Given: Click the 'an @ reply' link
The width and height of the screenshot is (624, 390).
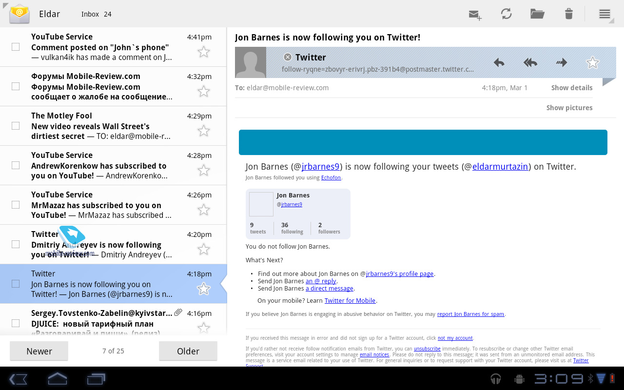Looking at the screenshot, I should point(321,281).
